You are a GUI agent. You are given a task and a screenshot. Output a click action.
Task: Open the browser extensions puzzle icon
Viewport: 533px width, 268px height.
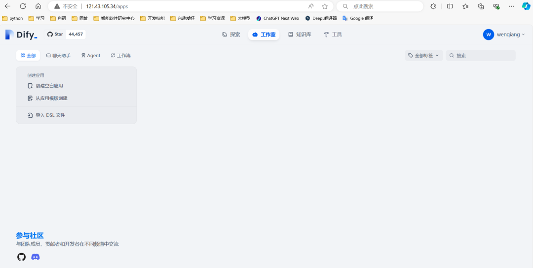pos(433,6)
